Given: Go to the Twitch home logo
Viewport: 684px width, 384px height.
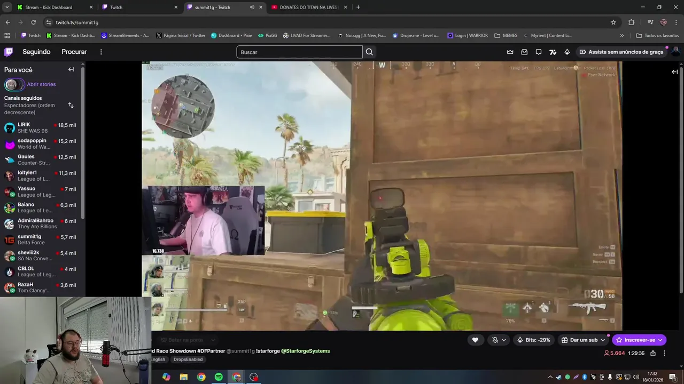Looking at the screenshot, I should (9, 52).
